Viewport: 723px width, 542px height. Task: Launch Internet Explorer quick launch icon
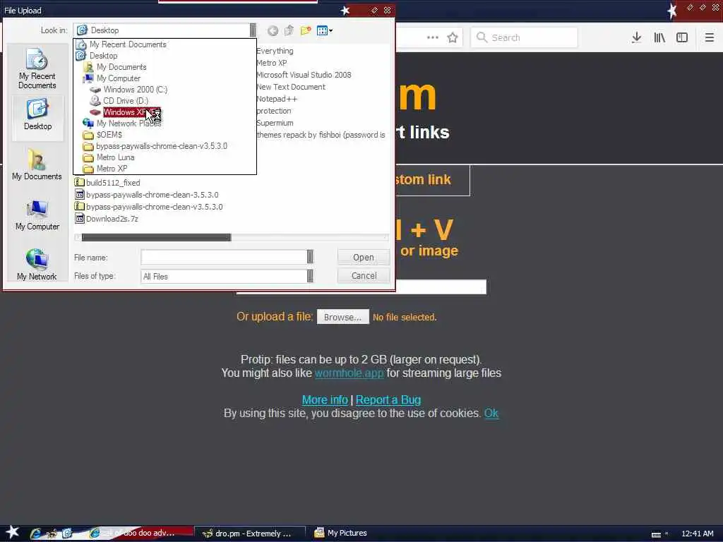[35, 534]
